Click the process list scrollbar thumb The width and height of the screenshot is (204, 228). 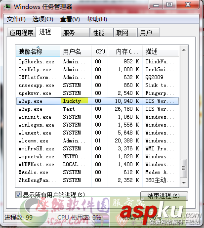[x=184, y=168]
